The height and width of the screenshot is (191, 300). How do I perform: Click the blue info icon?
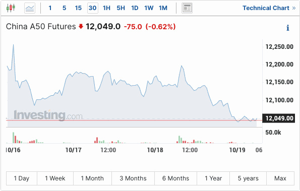pyautogui.click(x=287, y=28)
